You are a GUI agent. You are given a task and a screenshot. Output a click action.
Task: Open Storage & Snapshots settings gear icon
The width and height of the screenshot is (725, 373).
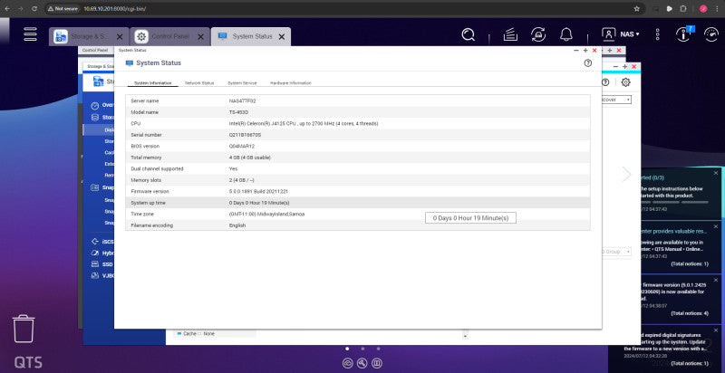pyautogui.click(x=625, y=82)
